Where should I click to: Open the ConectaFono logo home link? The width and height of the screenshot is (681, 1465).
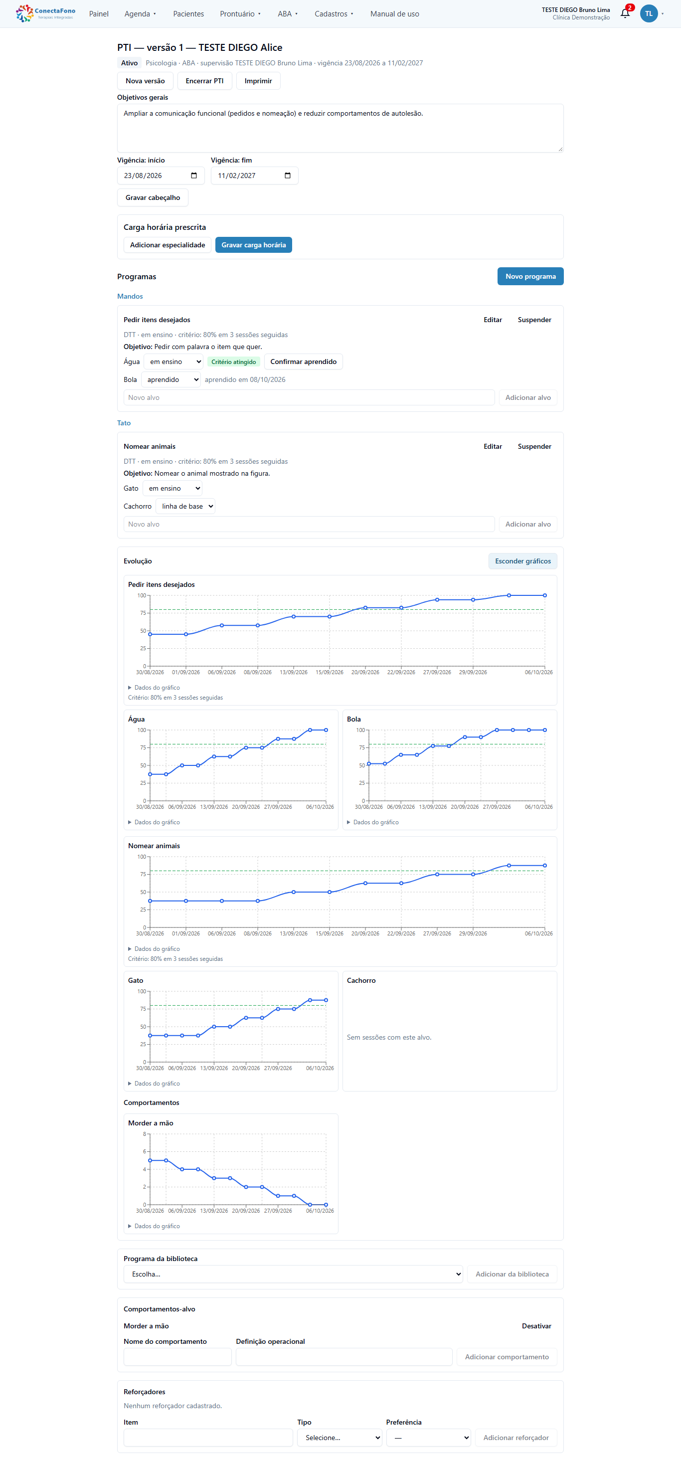coord(45,13)
